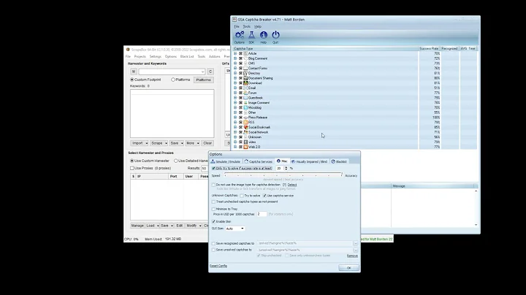Uncheck the Enable Skin checkbox
This screenshot has width=526, height=295.
pyautogui.click(x=213, y=221)
